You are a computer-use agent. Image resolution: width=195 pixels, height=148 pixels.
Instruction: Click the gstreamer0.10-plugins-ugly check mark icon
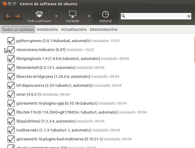tap(11, 103)
